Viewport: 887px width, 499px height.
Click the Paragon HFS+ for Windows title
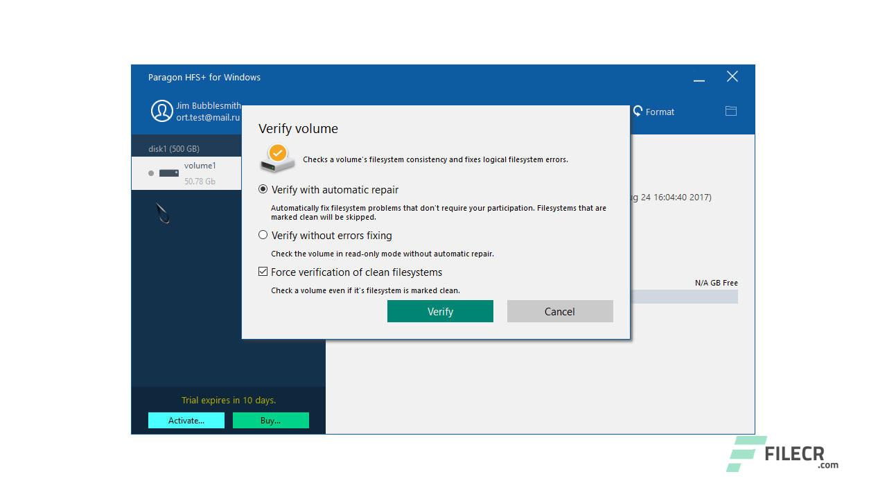tap(204, 77)
